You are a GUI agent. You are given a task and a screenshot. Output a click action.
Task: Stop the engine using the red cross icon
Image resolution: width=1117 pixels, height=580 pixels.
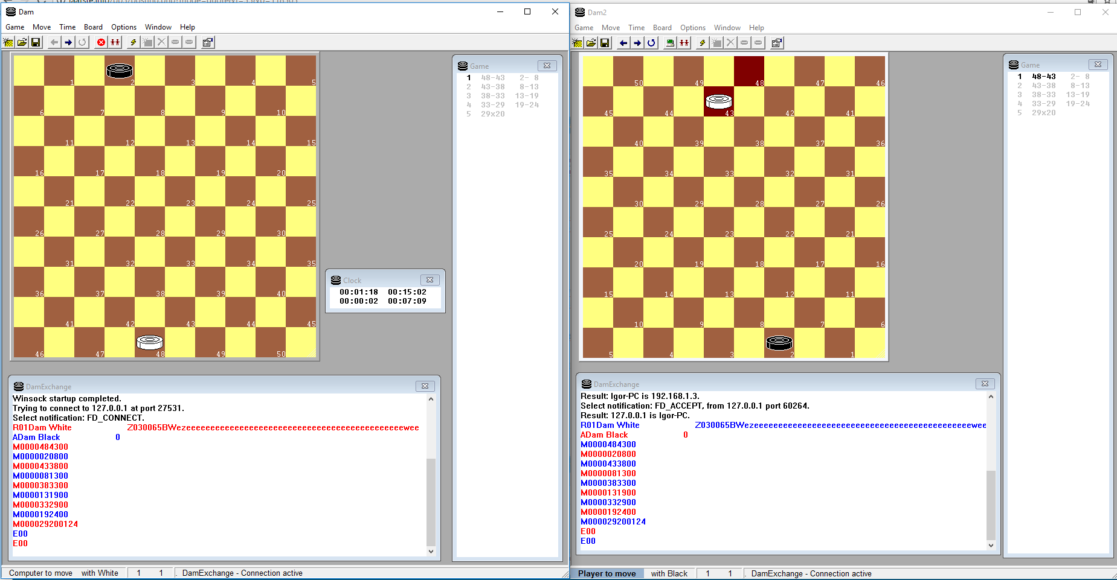[101, 42]
